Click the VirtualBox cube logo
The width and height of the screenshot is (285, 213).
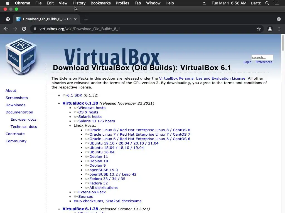[x=21, y=57]
